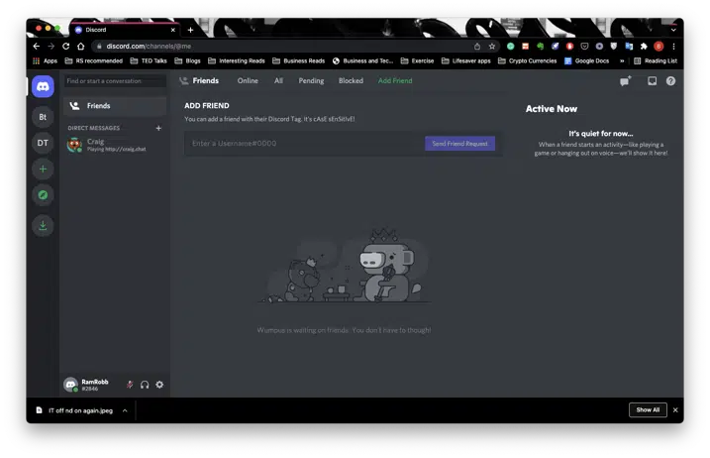
Task: Open the tab search dropdown arrow
Action: pyautogui.click(x=673, y=30)
